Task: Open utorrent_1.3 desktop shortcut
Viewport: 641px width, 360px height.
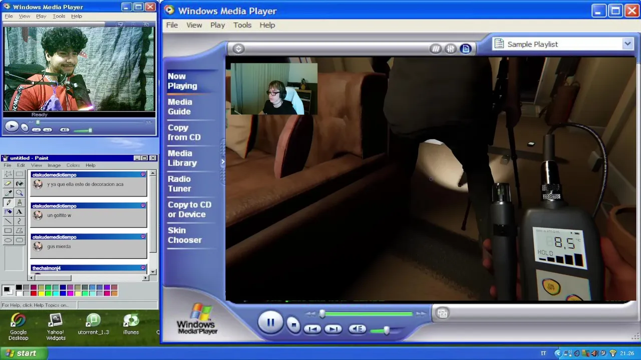Action: 93,324
